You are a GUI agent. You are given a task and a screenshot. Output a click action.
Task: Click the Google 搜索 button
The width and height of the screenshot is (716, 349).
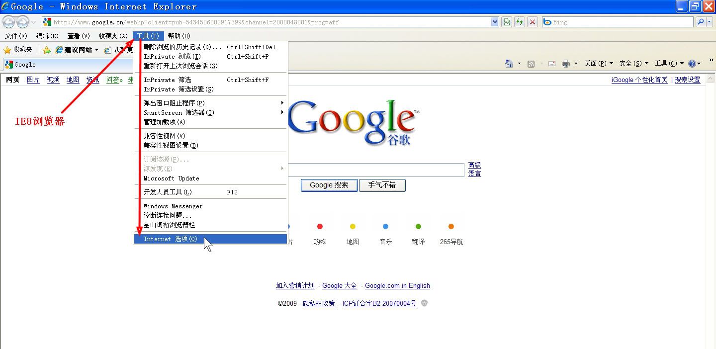pyautogui.click(x=329, y=185)
